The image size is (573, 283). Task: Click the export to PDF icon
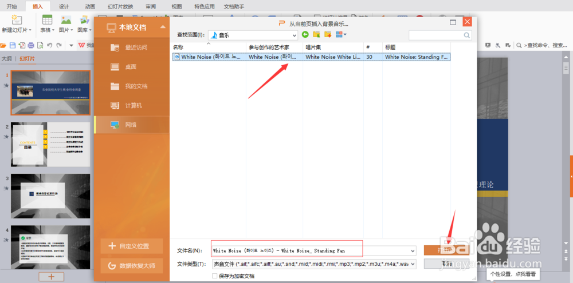22,46
